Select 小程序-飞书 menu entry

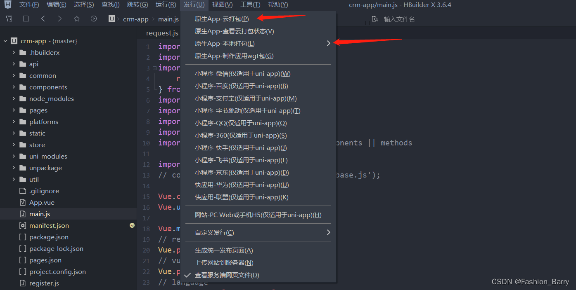click(x=258, y=160)
